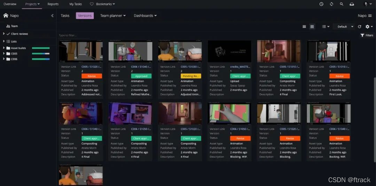376x186 pixels.
Task: Click the 'Sysop Sysop' publisher name
Action: tap(237, 85)
